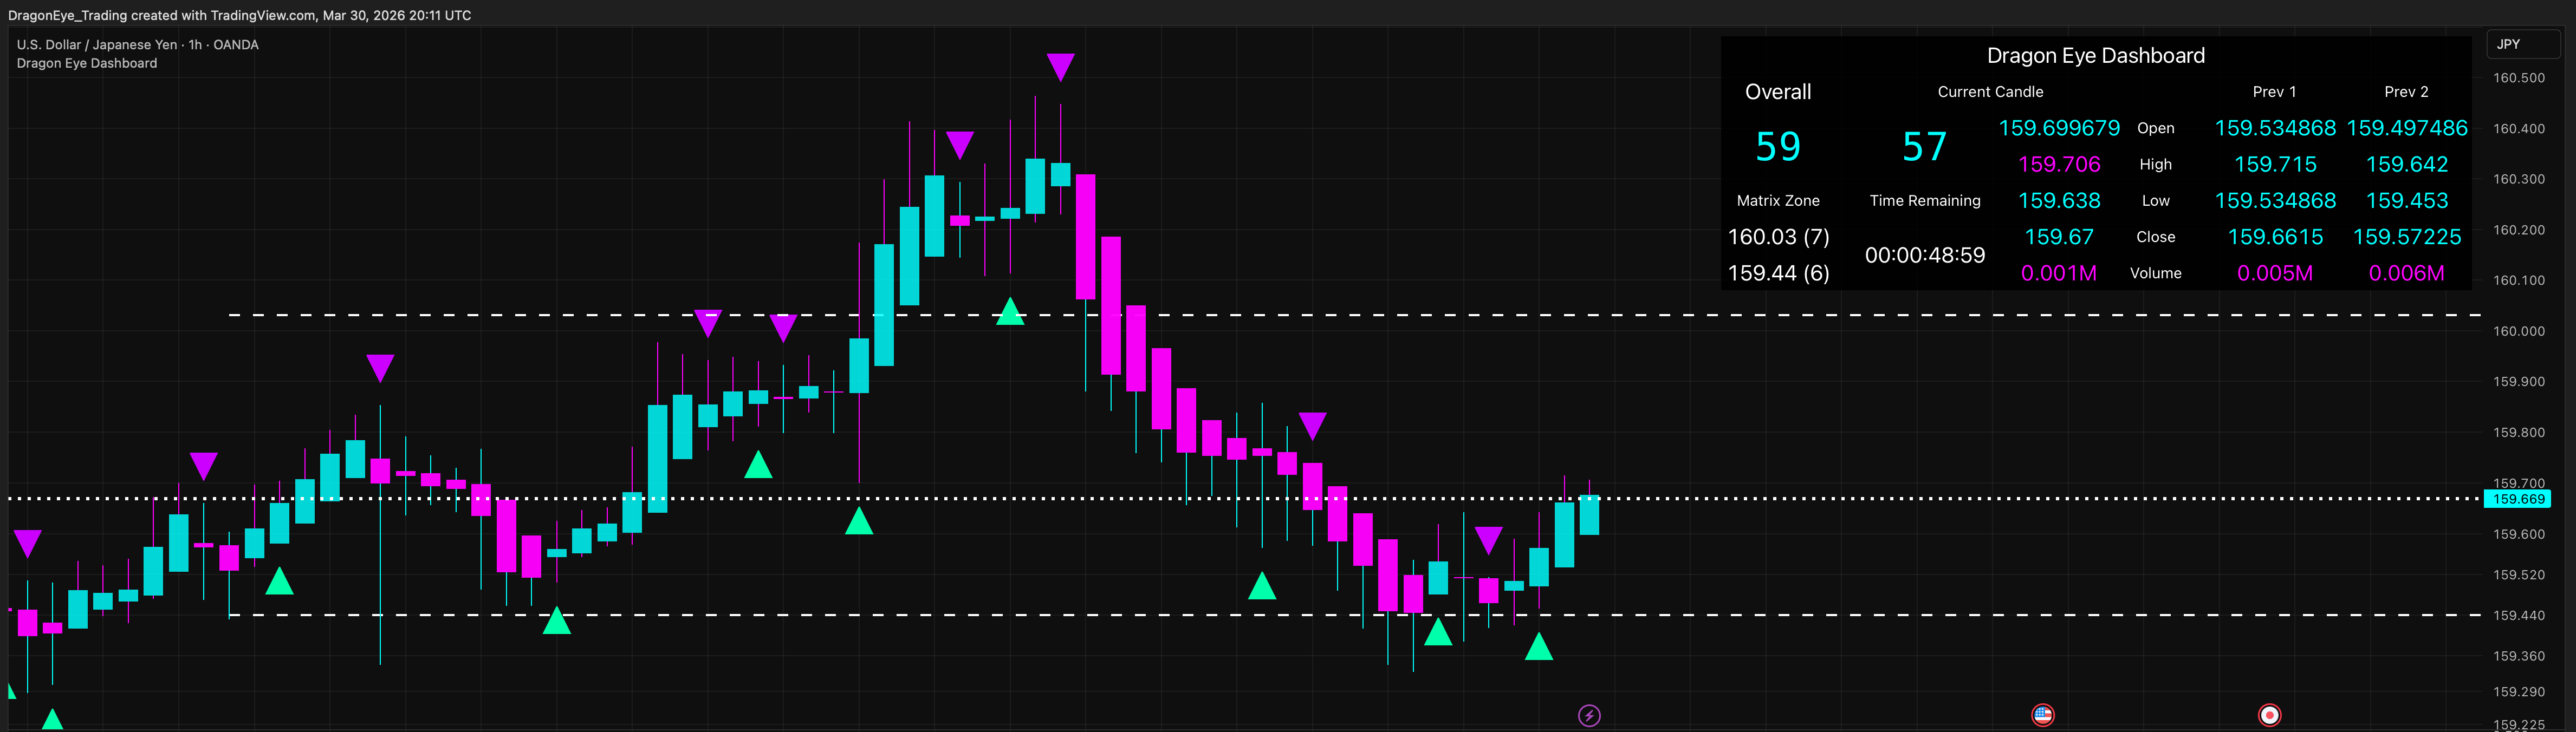This screenshot has height=732, width=2576.
Task: Select Prev 2 high value 159.642
Action: point(2407,164)
